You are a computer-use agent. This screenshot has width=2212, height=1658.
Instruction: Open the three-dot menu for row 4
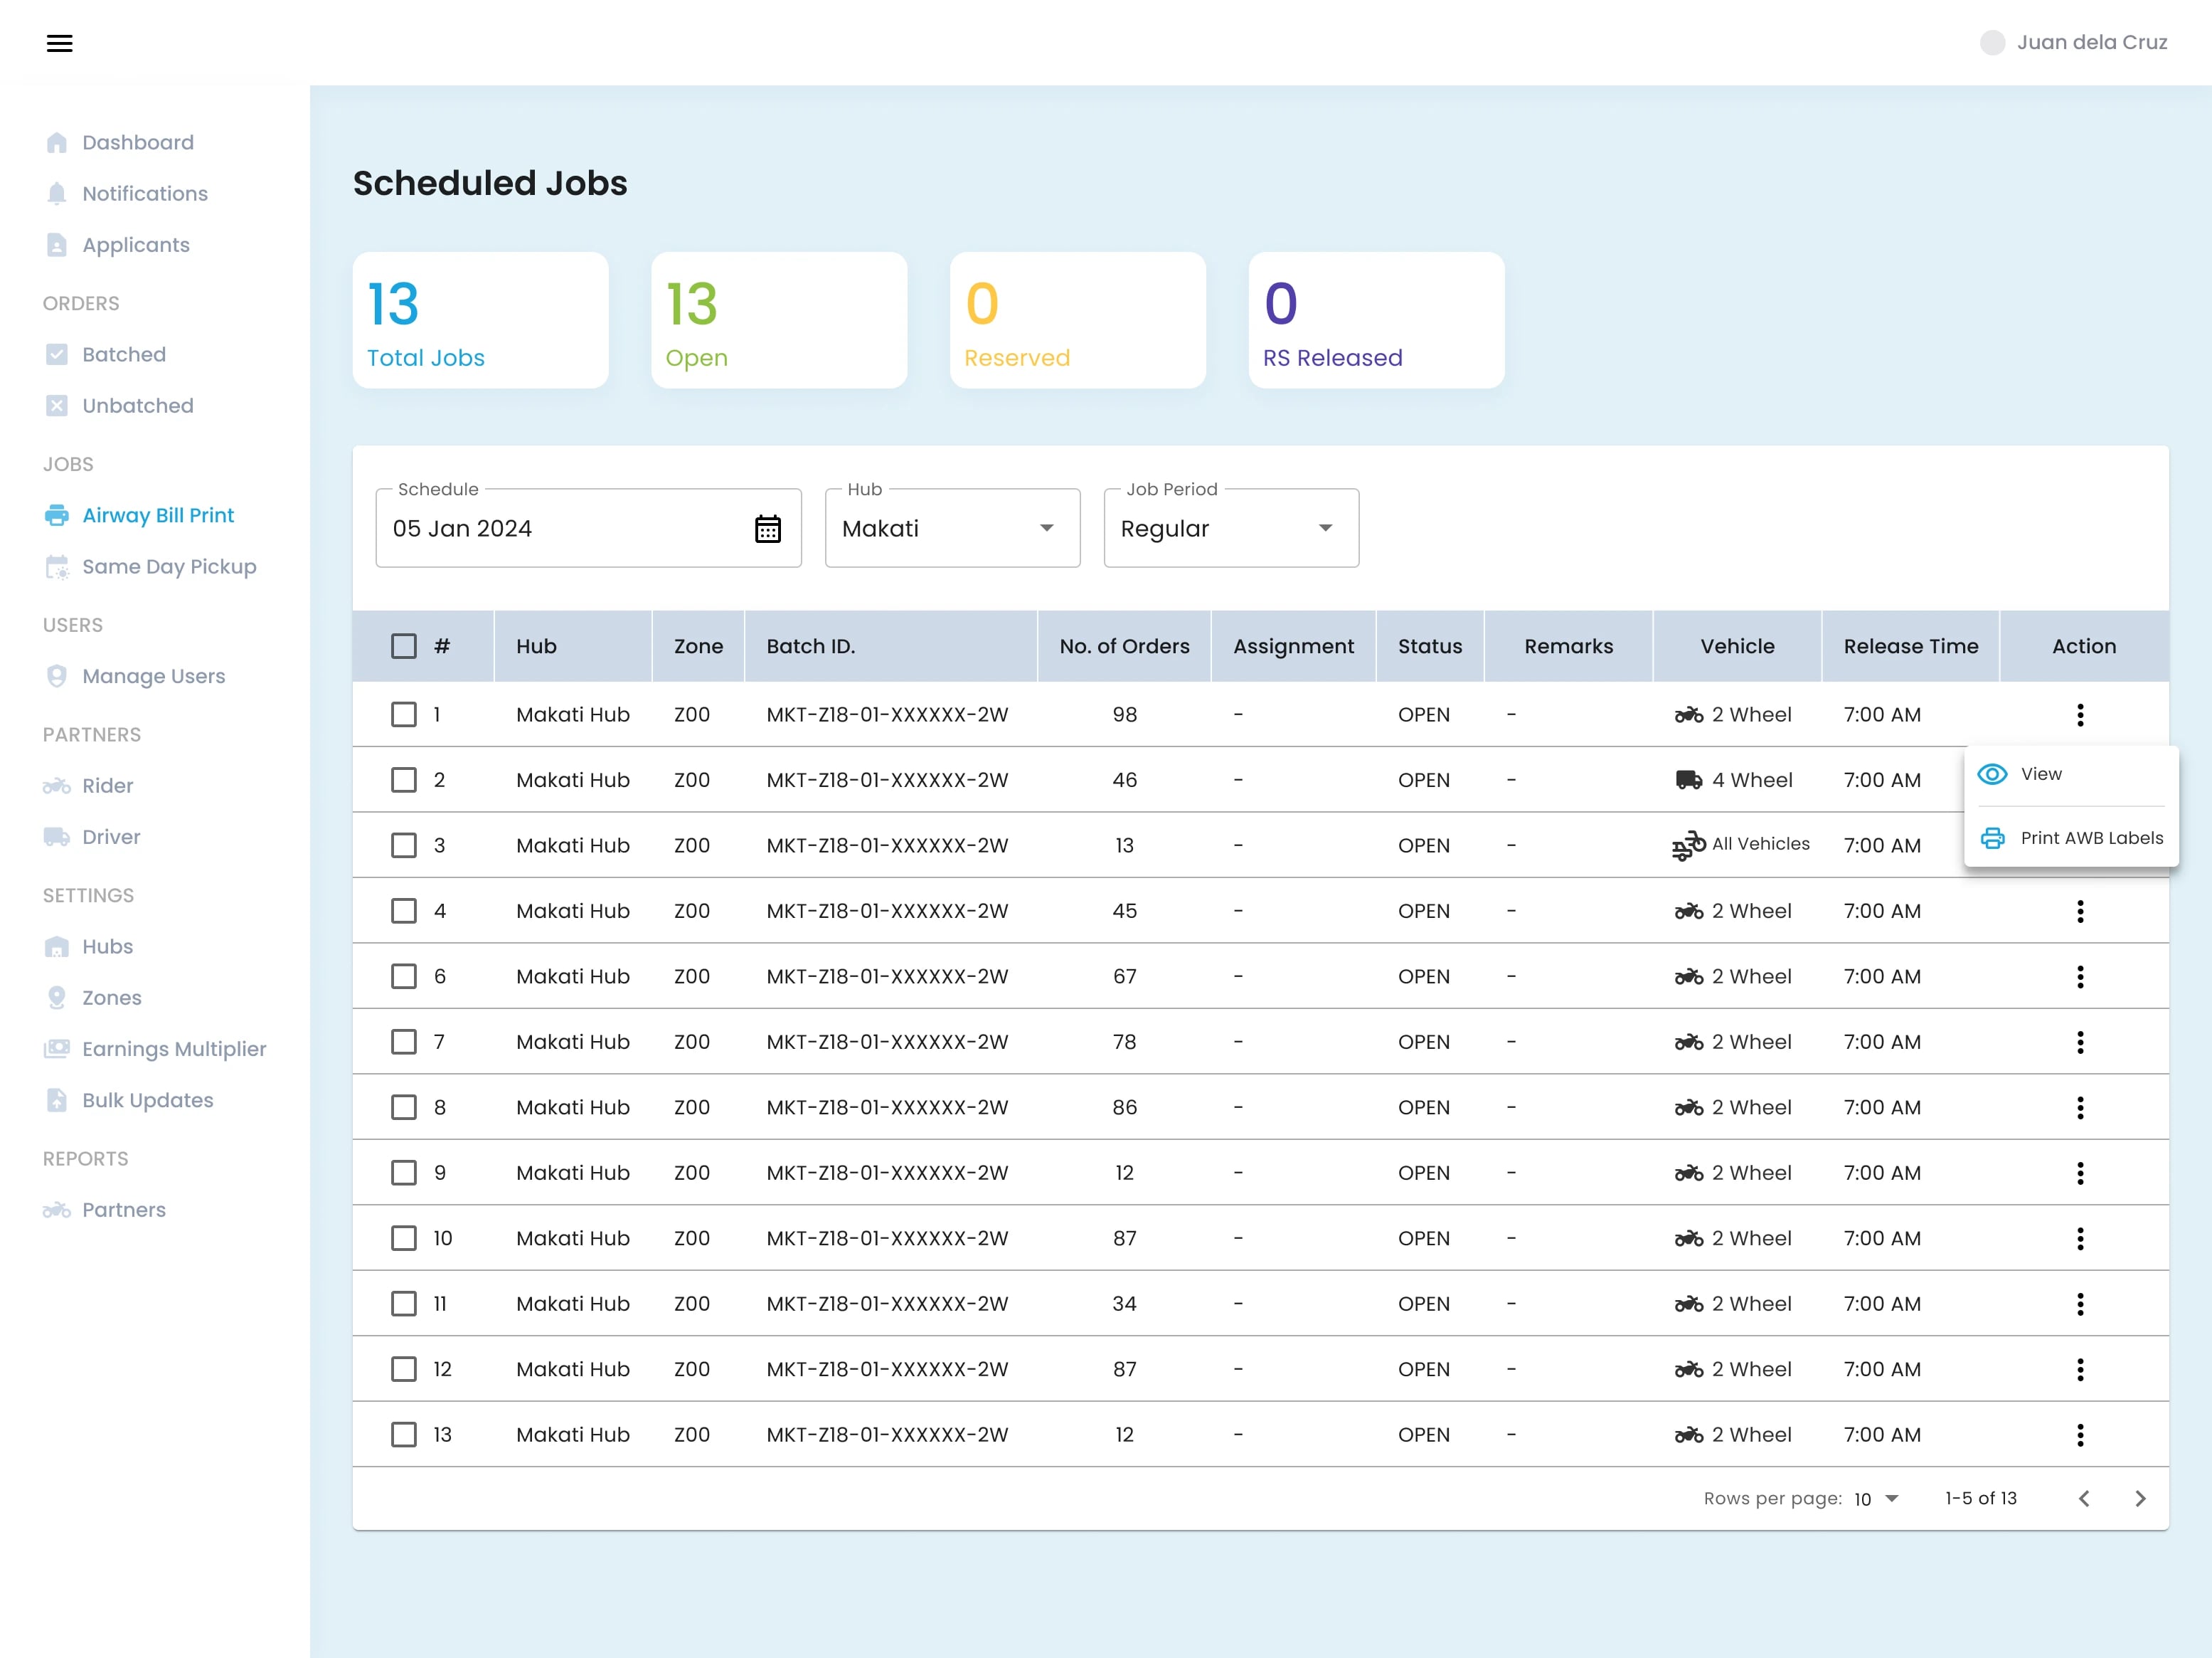pos(2080,911)
